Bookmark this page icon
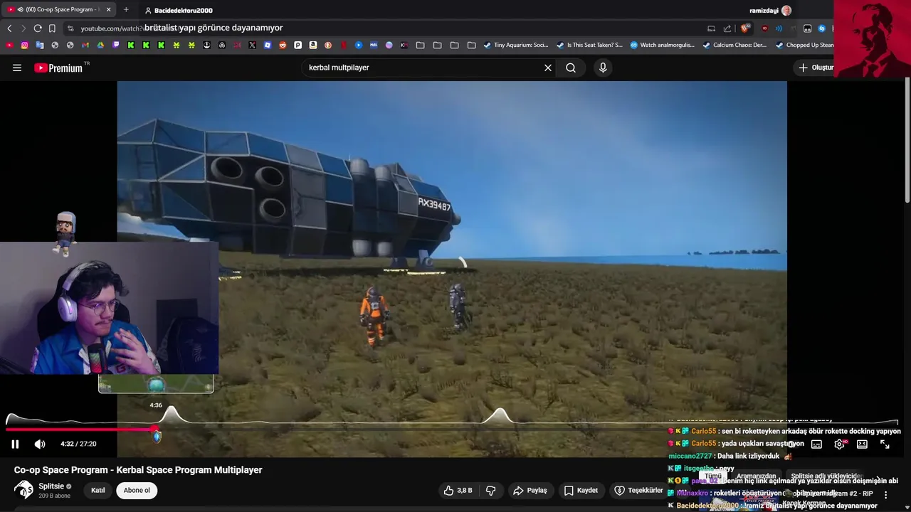The height and width of the screenshot is (512, 911). point(52,28)
